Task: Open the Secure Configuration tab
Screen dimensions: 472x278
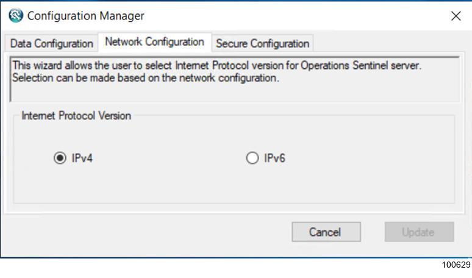Action: (x=262, y=44)
